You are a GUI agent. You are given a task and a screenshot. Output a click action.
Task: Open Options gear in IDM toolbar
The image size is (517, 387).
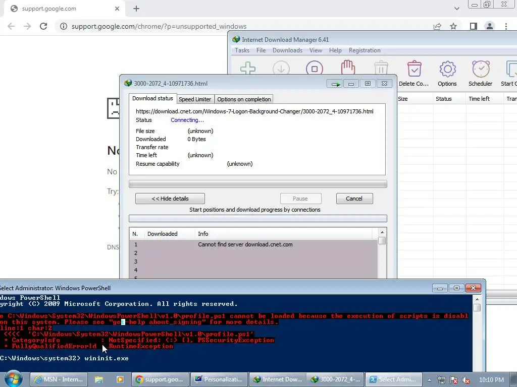click(x=447, y=69)
